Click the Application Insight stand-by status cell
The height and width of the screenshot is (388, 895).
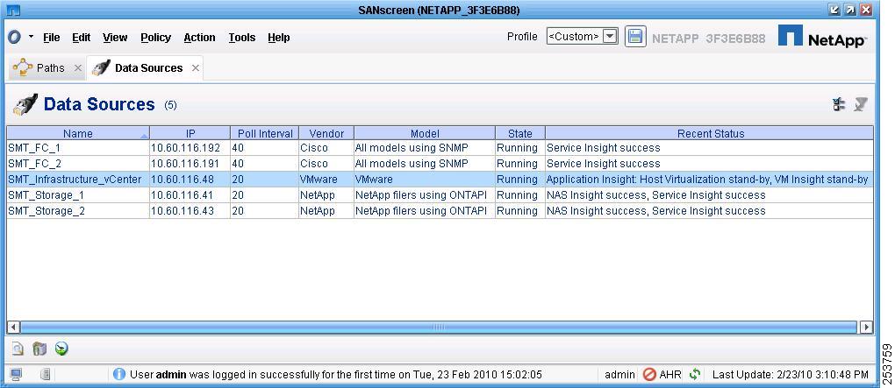(x=710, y=180)
